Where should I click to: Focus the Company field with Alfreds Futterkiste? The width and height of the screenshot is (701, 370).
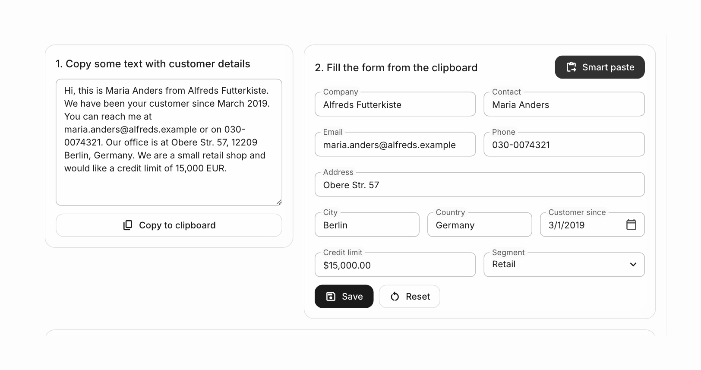(395, 104)
